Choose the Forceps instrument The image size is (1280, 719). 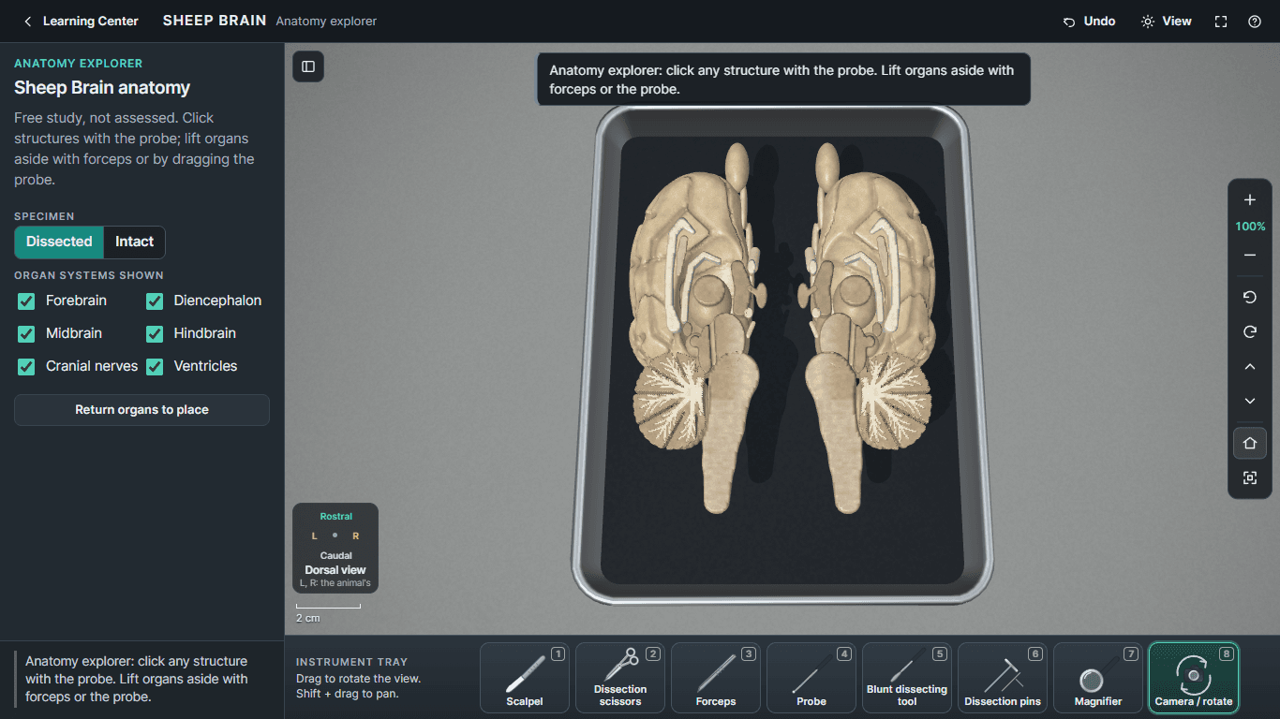pyautogui.click(x=716, y=678)
